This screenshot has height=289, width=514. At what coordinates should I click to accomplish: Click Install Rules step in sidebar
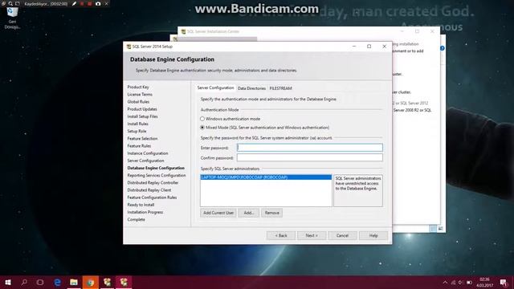[x=137, y=124]
